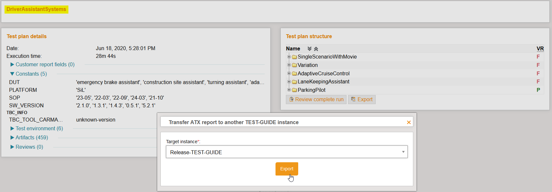Viewport: 552px width, 192px height.
Task: Click the P verdict for ParkingPilot
Action: (538, 90)
